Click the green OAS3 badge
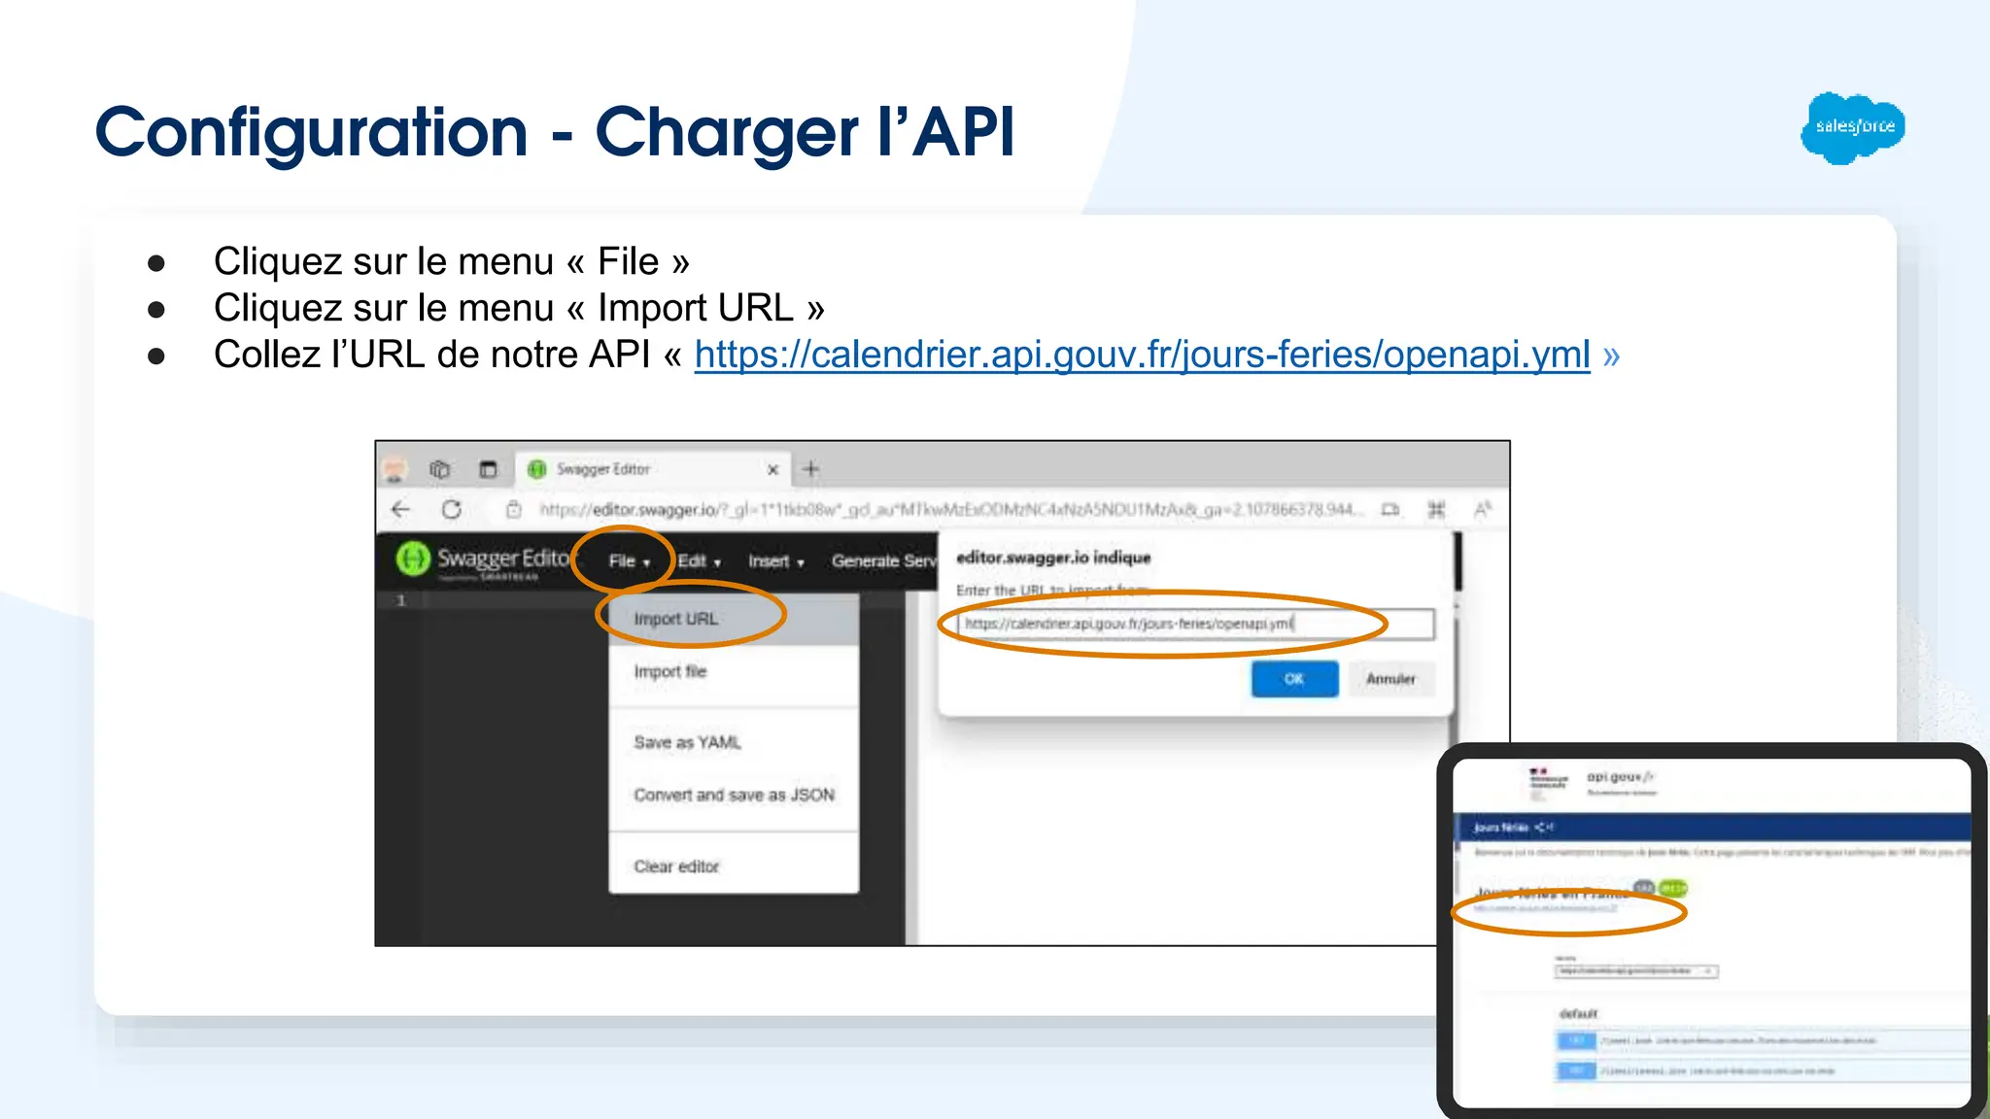Image resolution: width=1990 pixels, height=1119 pixels. coord(1673,888)
